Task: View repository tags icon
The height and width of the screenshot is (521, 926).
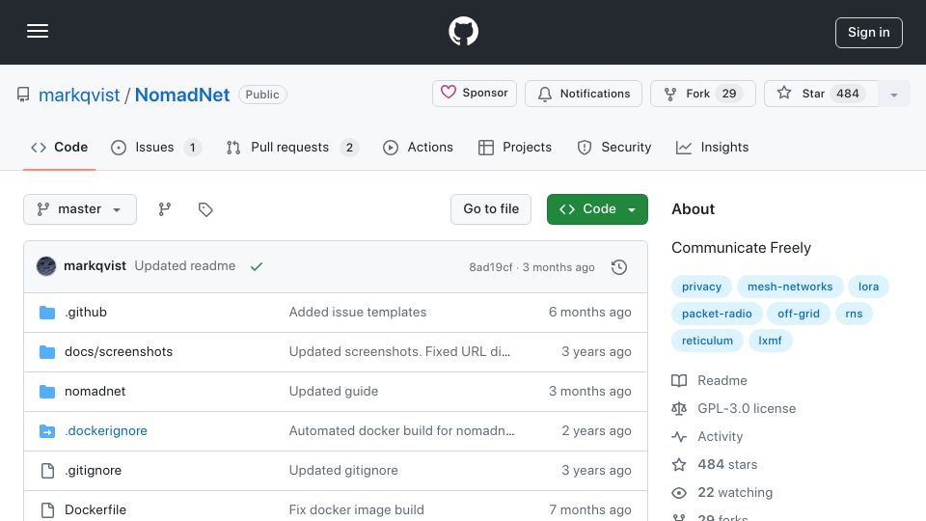Action: pos(205,209)
